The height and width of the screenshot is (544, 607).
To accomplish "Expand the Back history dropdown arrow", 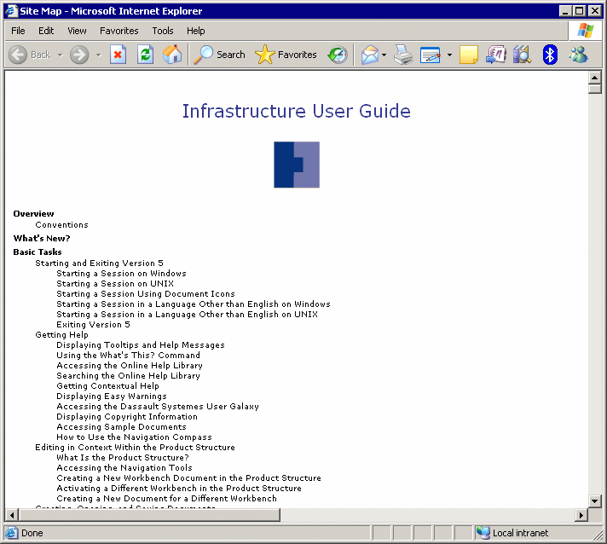I will (x=61, y=55).
